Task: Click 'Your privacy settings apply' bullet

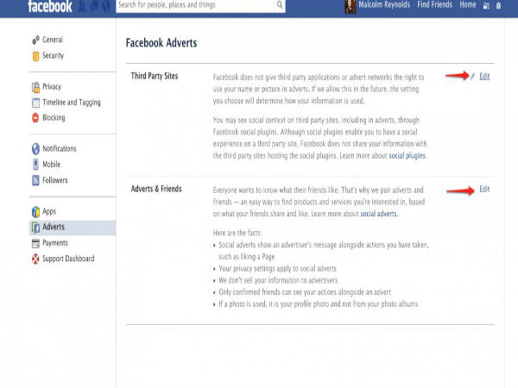Action: click(277, 268)
